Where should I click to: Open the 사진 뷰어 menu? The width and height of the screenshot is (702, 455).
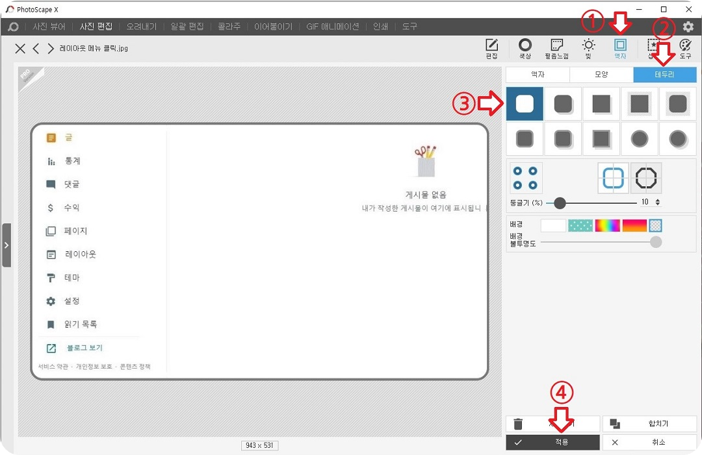[x=49, y=27]
